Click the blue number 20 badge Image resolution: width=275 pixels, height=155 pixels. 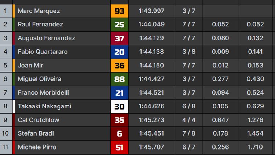click(x=120, y=52)
